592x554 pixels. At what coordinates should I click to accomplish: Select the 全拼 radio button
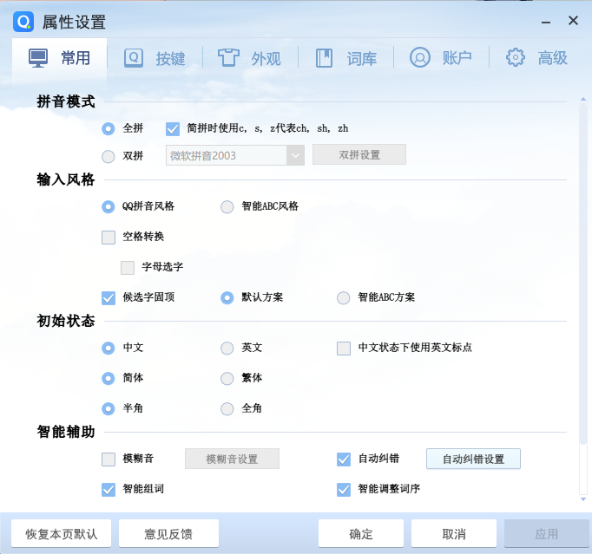tap(109, 129)
